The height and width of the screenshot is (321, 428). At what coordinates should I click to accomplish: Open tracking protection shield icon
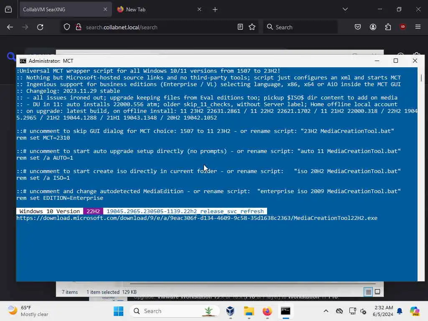coord(67,27)
